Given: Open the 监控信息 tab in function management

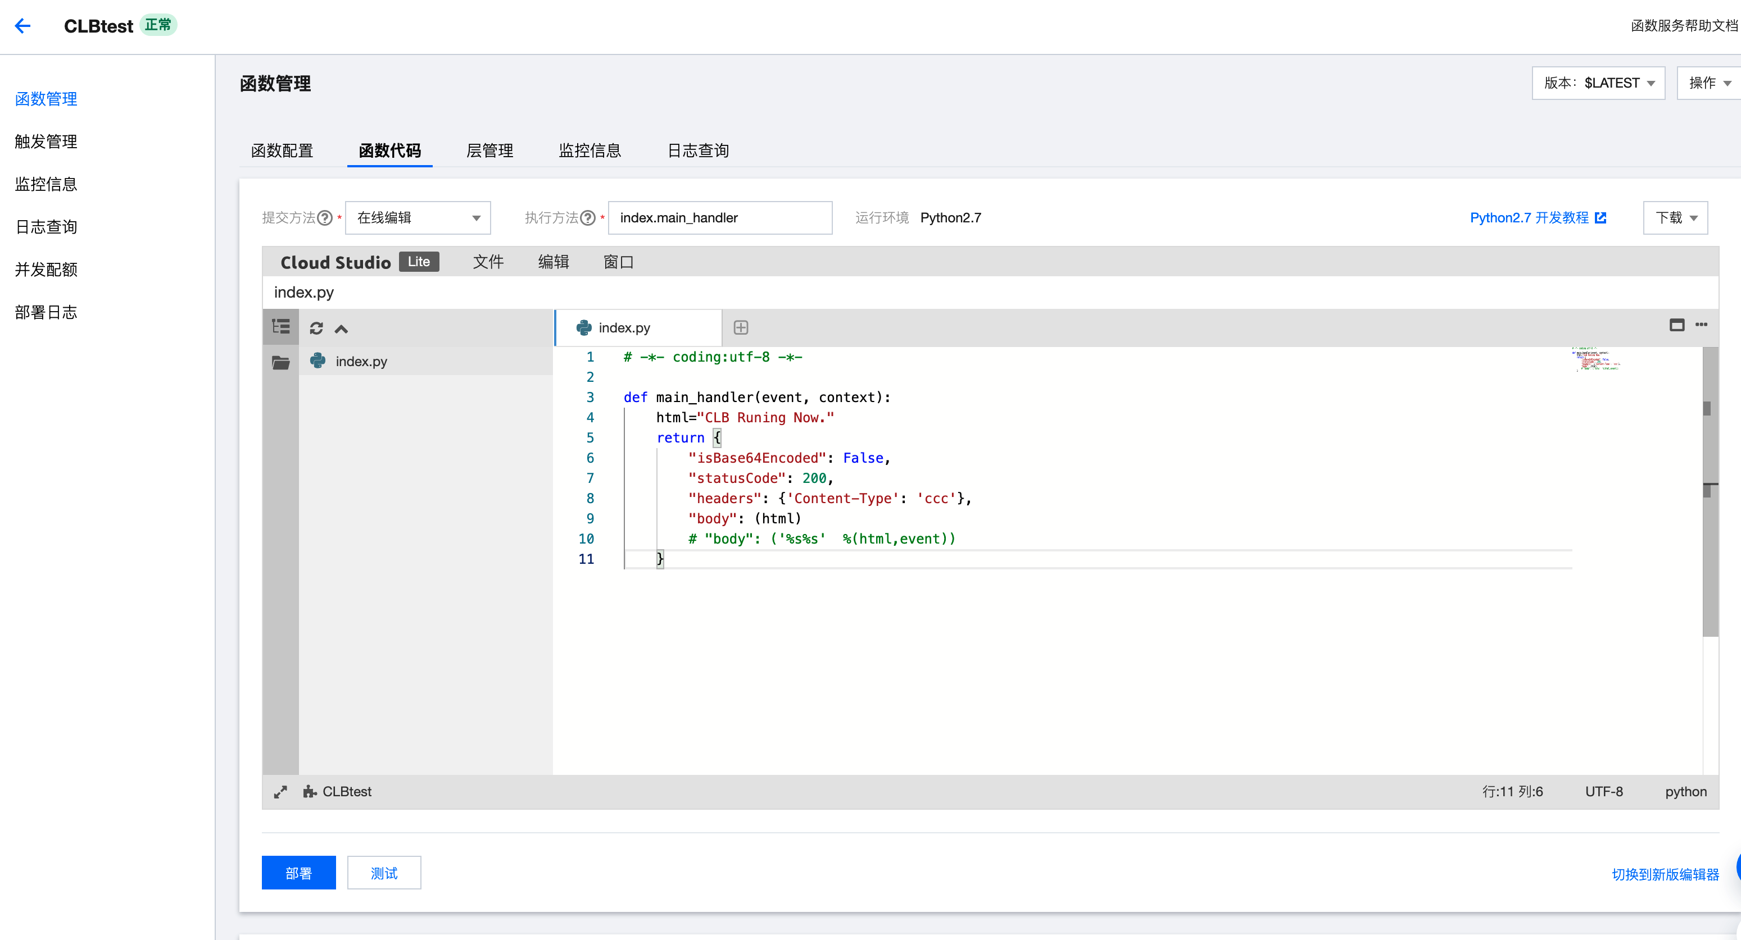Looking at the screenshot, I should pyautogui.click(x=590, y=150).
